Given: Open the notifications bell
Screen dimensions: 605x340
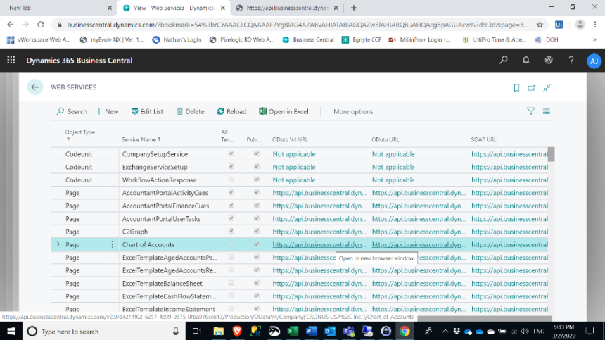Looking at the screenshot, I should (526, 61).
